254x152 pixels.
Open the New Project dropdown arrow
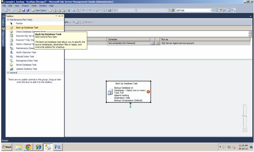tap(9, 10)
